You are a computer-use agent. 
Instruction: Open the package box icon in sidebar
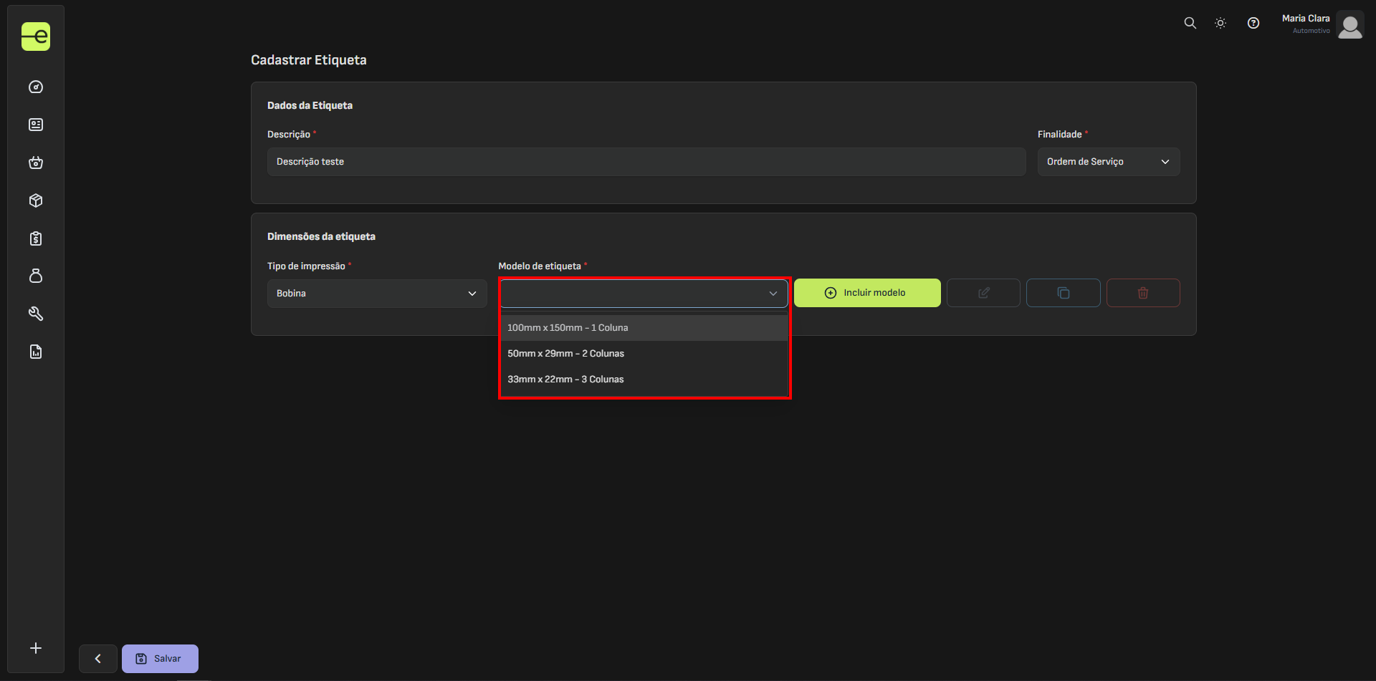click(36, 201)
